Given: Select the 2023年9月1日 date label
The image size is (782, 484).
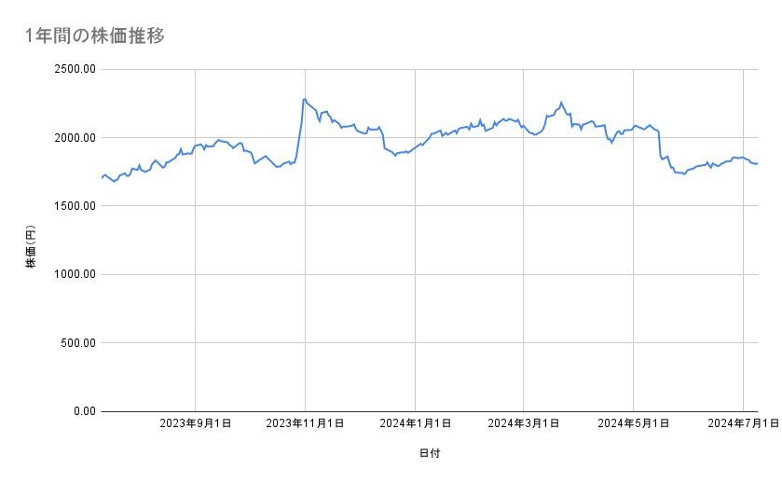Looking at the screenshot, I should click(x=196, y=425).
